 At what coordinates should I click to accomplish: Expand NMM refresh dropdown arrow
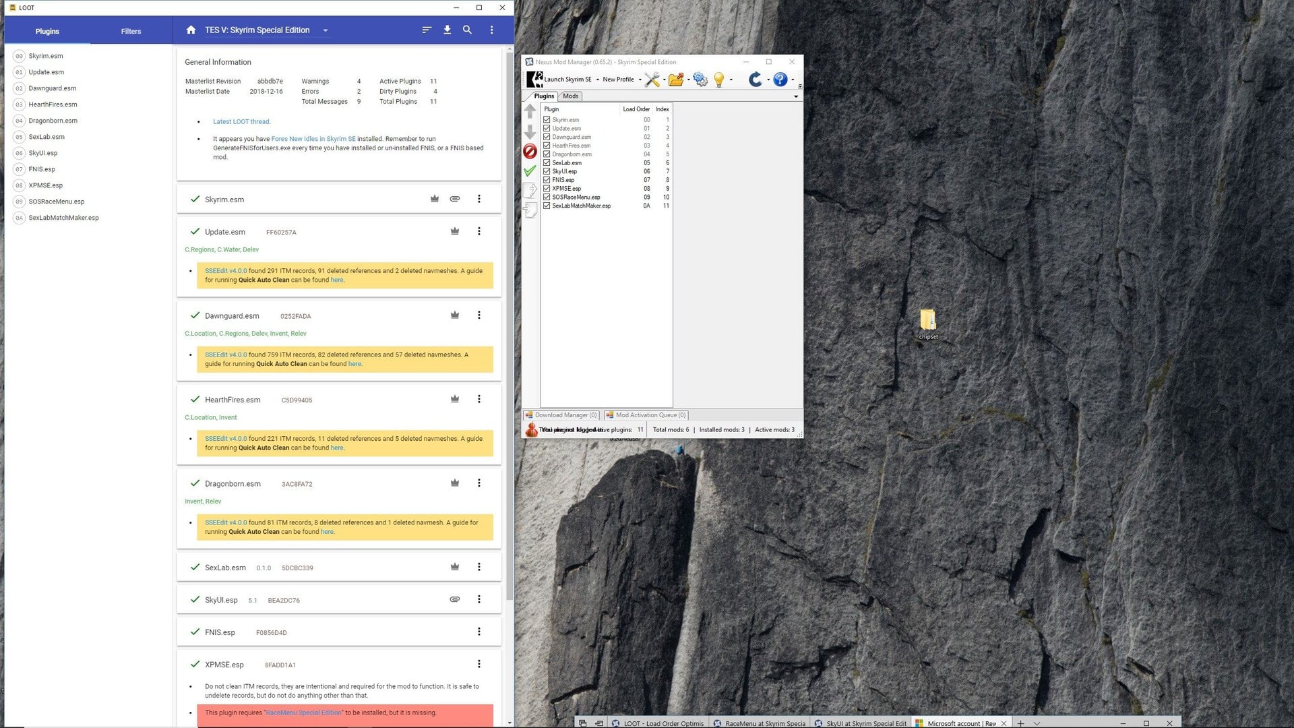tap(768, 80)
